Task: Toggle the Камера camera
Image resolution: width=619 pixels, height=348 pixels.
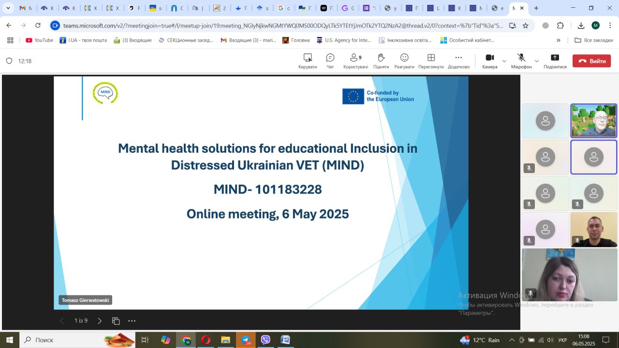Action: [490, 61]
